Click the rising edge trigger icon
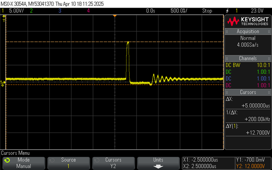Image resolution: width=272 pixels, height=170 pixels. tap(227, 11)
